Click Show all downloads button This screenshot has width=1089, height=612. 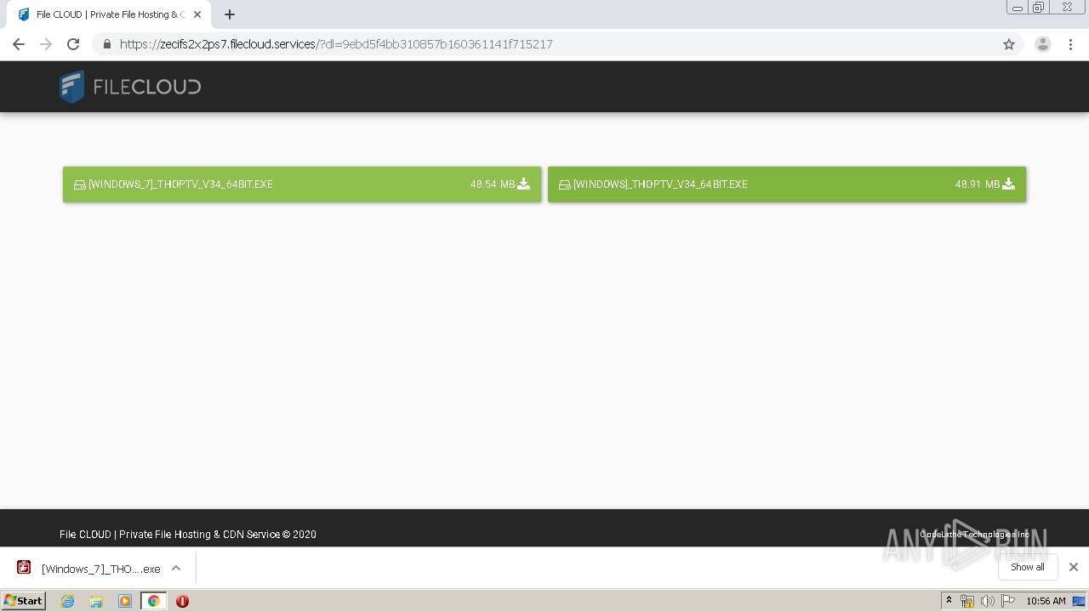(x=1028, y=567)
